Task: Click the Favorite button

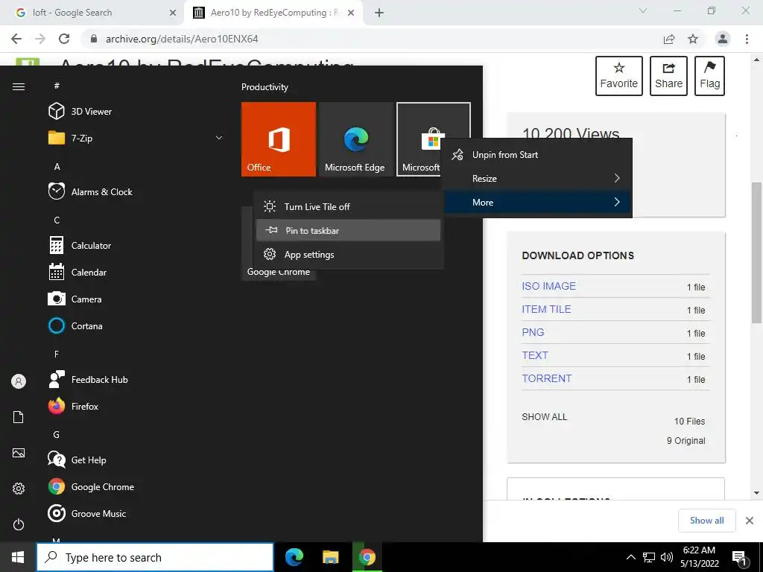Action: 618,76
